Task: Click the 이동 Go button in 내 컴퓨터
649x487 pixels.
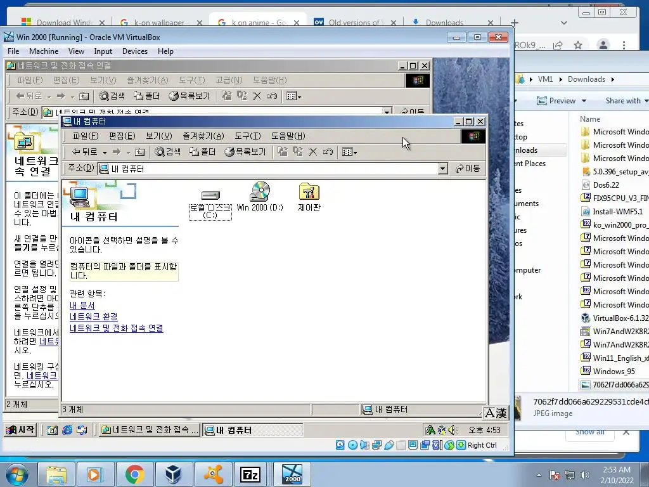Action: (468, 169)
